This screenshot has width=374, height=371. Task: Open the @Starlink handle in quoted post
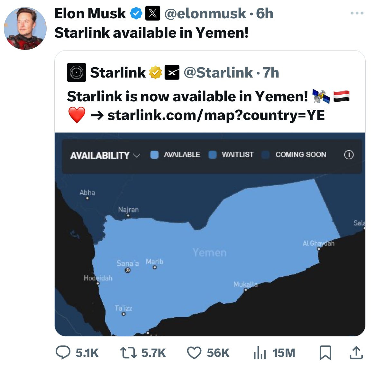click(x=218, y=72)
